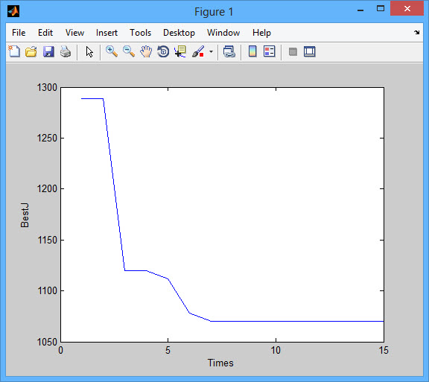Activate the Zoom In magnifier tool
The image size is (429, 382).
point(112,51)
